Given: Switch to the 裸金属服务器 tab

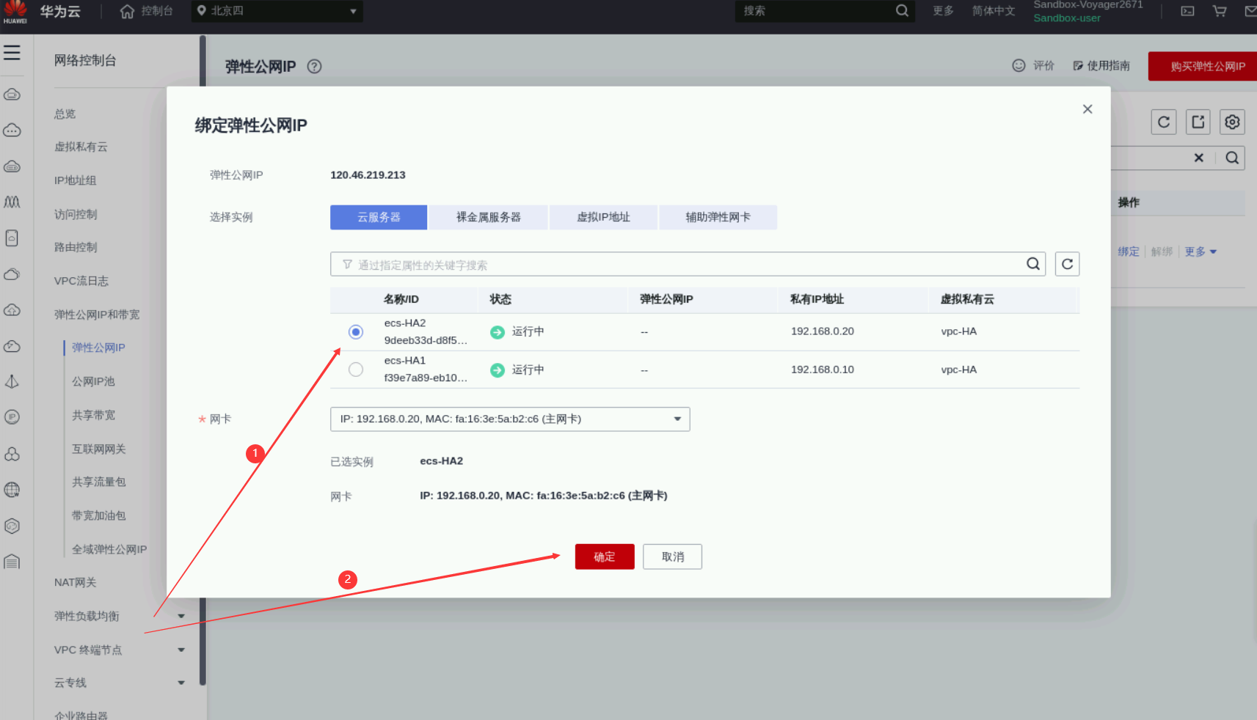Looking at the screenshot, I should [489, 217].
